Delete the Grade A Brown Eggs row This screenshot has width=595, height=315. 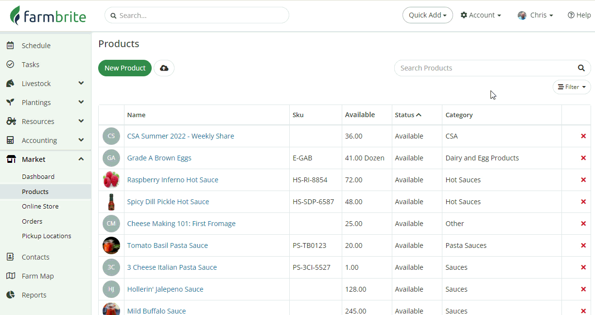[x=583, y=158]
